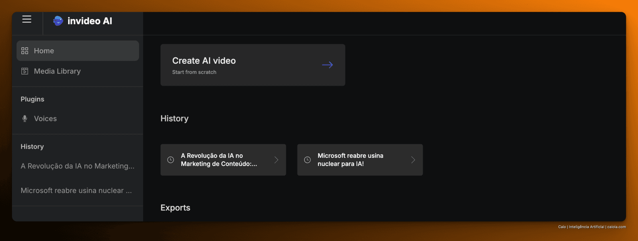The width and height of the screenshot is (638, 241).
Task: Open the hamburger menu icon
Action: coord(27,19)
